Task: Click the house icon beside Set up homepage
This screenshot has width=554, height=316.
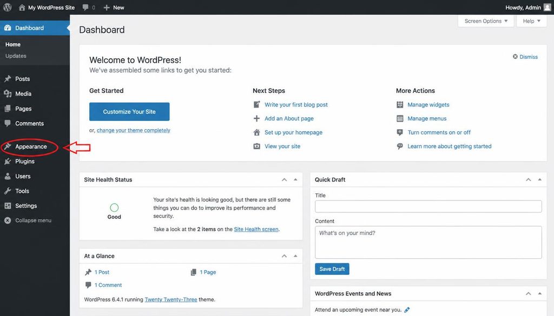Action: click(257, 132)
